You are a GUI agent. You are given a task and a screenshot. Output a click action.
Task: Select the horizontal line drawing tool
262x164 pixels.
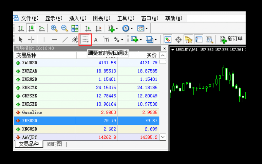click(x=54, y=40)
